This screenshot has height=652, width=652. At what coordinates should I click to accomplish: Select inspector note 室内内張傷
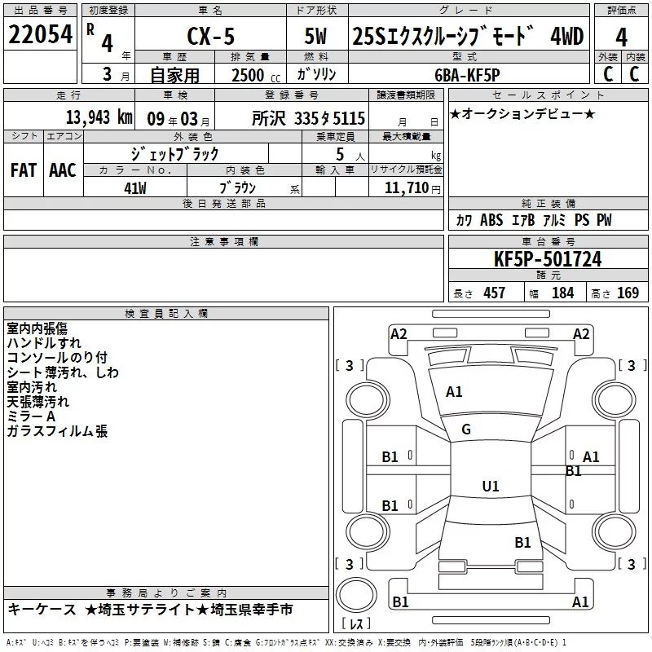point(37,328)
